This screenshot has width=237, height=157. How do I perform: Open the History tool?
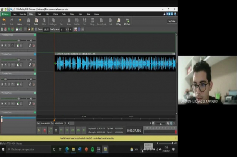19,21
